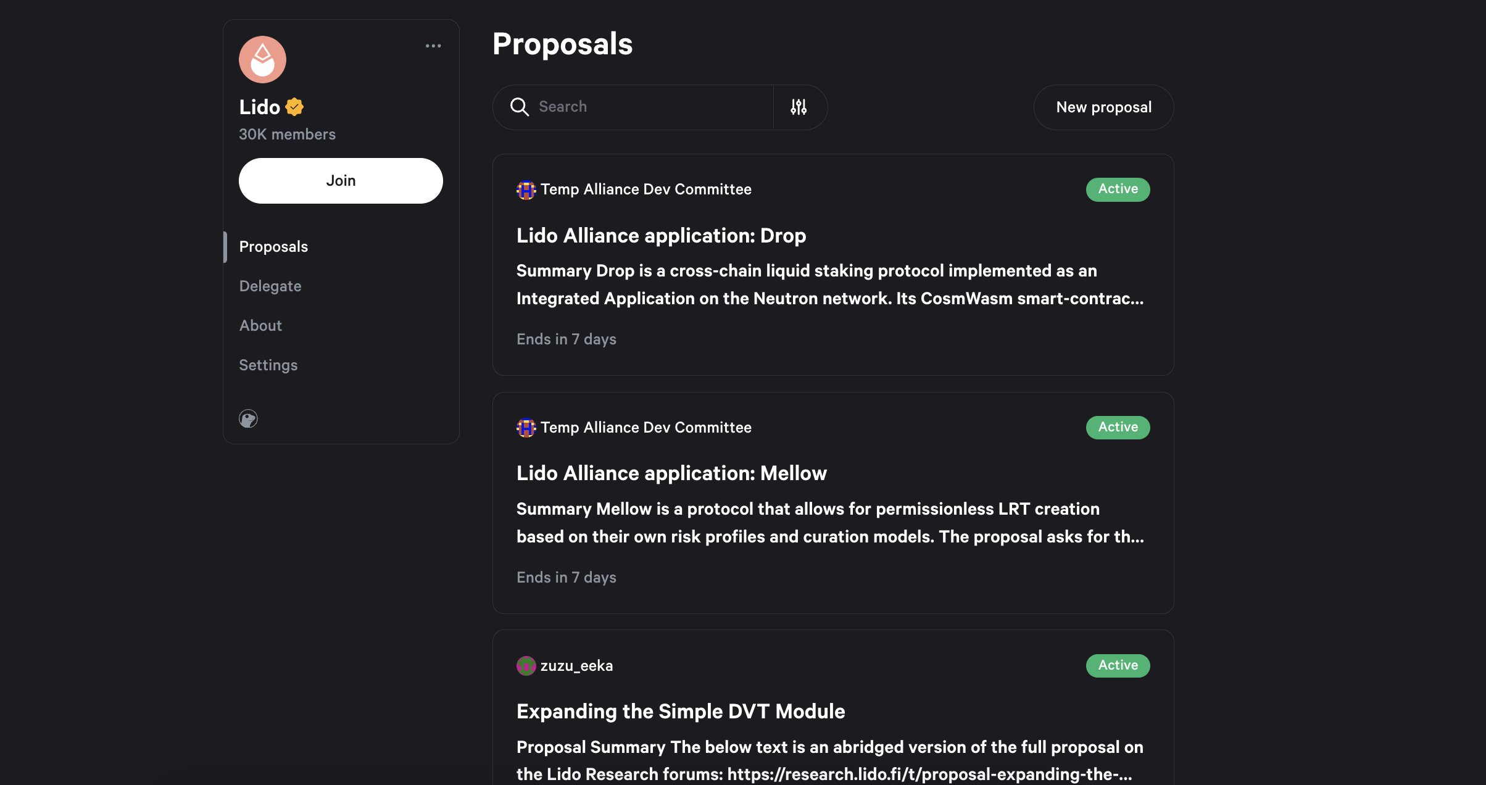Open the proposal filter settings icon

(799, 107)
